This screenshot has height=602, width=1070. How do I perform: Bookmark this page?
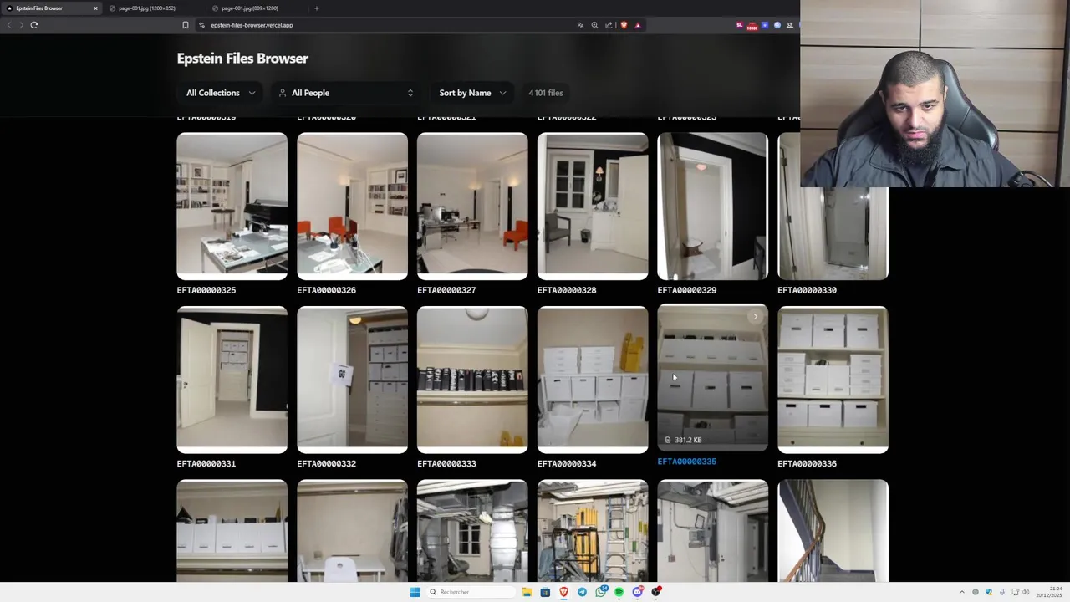(x=186, y=25)
